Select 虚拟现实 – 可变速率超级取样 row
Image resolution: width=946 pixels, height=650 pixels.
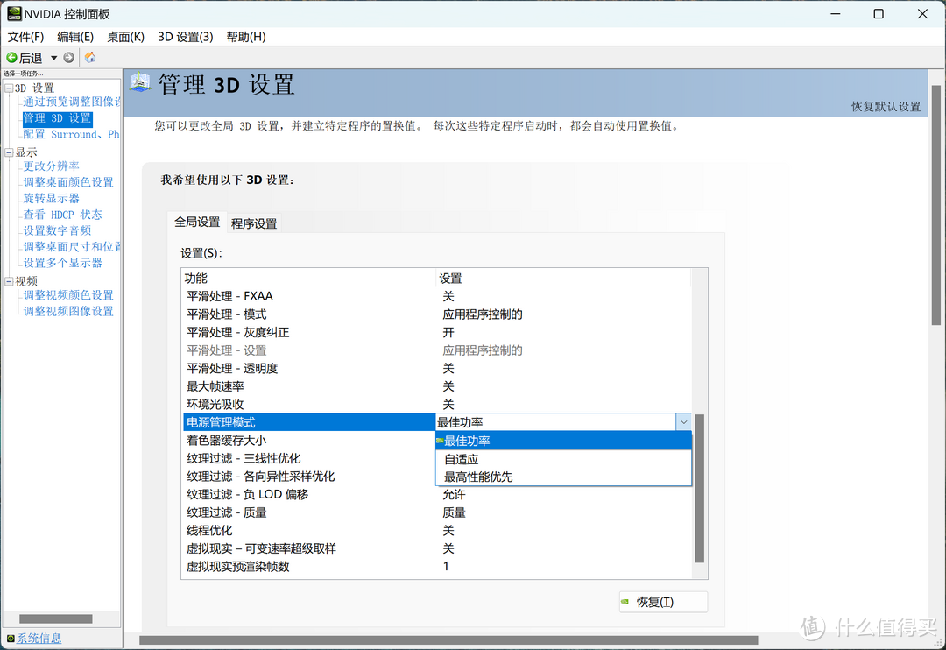coord(436,548)
